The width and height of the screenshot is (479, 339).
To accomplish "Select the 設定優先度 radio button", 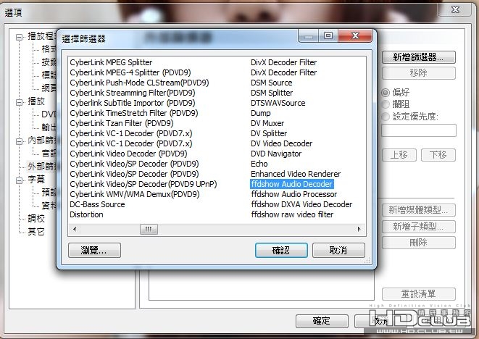I will [386, 117].
